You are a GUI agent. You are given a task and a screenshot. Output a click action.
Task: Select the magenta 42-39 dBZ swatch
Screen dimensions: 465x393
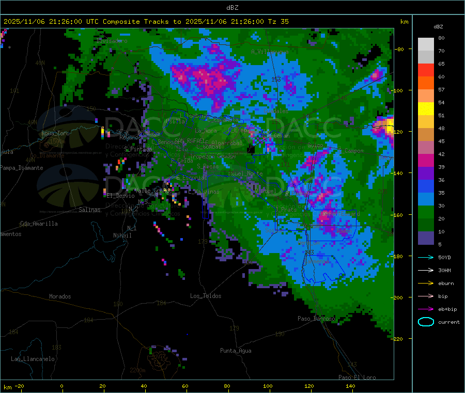click(426, 160)
